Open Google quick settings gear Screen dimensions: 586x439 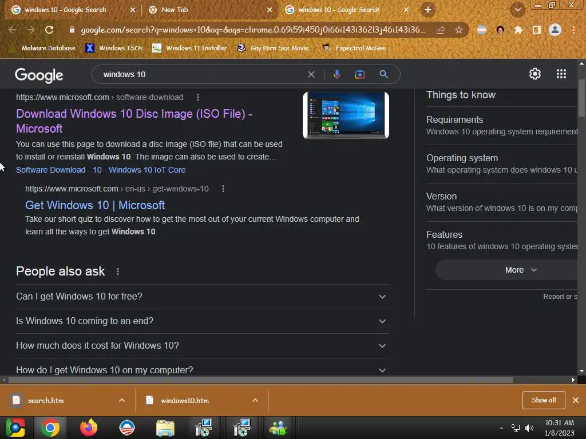[535, 74]
